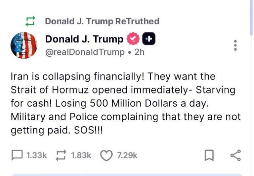Click the green ReTruthed arrows icon at top

point(31,22)
